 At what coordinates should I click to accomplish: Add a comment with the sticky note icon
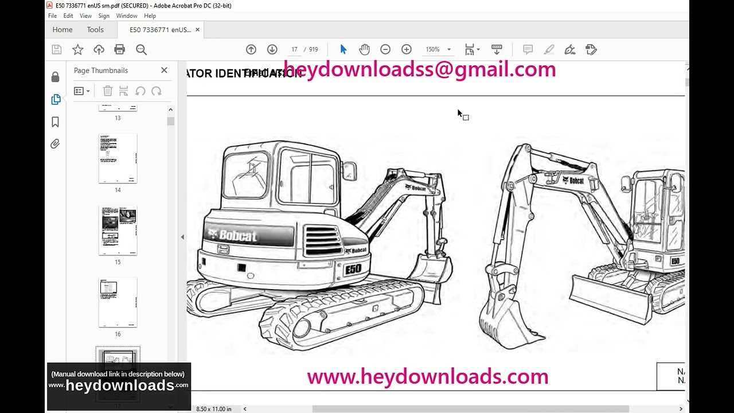click(528, 49)
